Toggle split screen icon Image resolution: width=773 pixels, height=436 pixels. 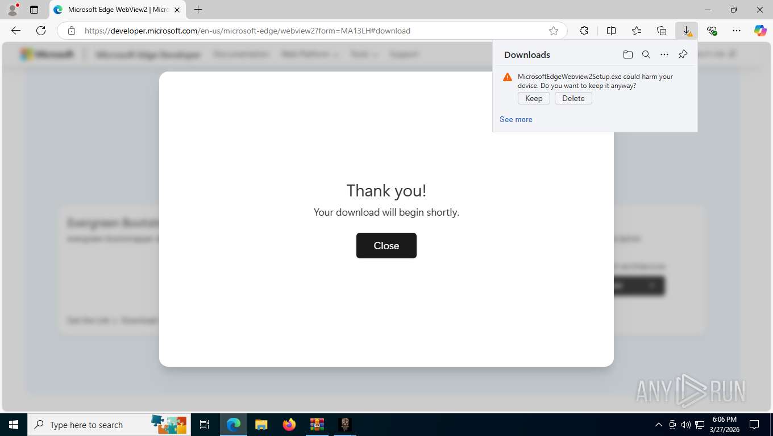tap(612, 31)
